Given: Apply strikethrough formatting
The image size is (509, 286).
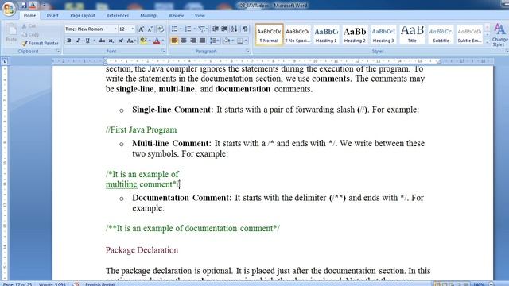Looking at the screenshot, I should point(102,41).
